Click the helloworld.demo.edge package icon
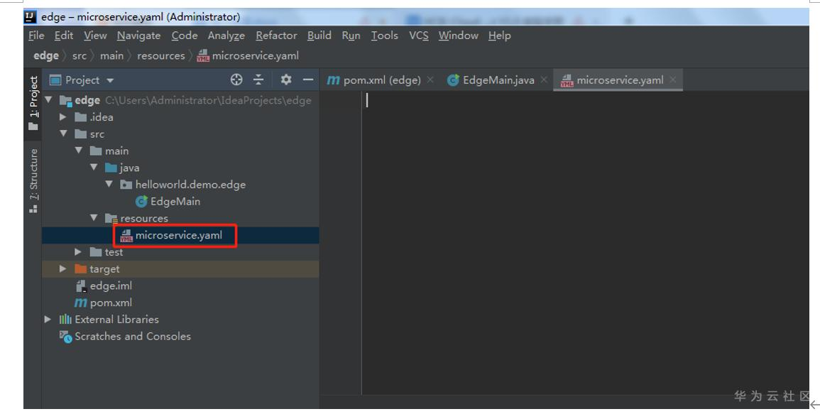Screen dimensions: 820x414 tap(126, 184)
